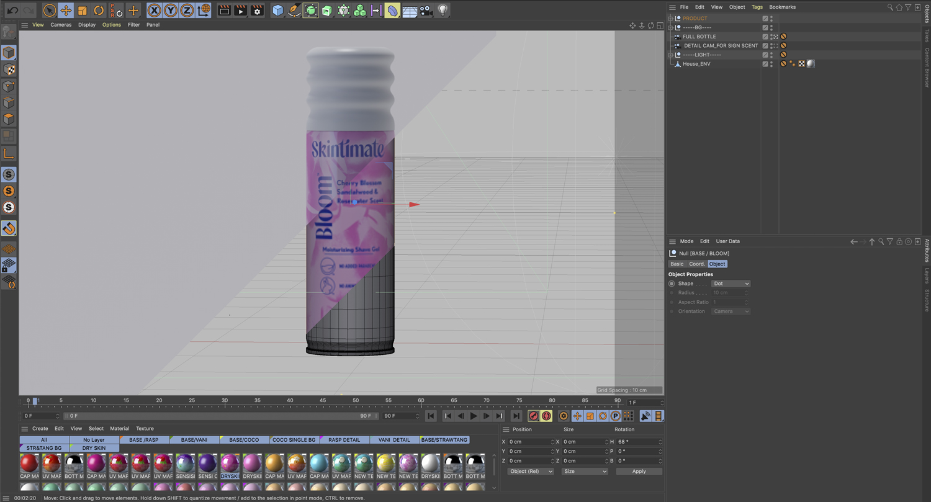Select the FULL BOTTLE camera object
The height and width of the screenshot is (502, 931).
699,37
